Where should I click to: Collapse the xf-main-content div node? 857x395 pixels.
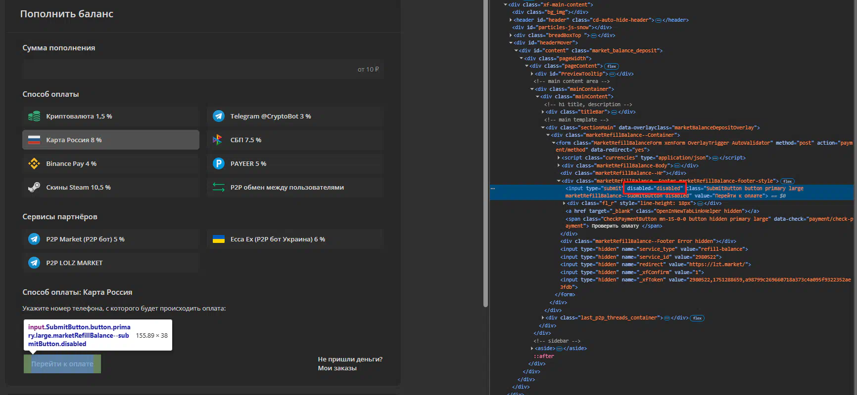tap(505, 5)
